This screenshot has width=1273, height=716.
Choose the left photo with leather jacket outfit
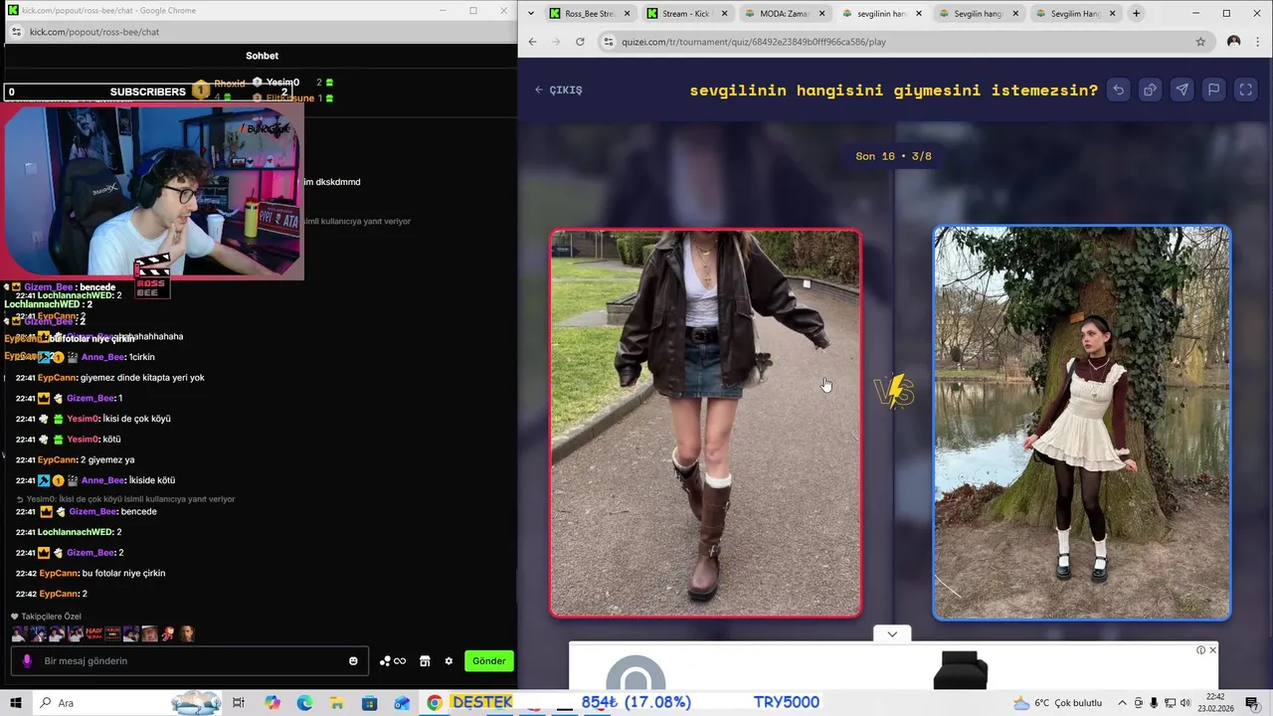point(705,424)
